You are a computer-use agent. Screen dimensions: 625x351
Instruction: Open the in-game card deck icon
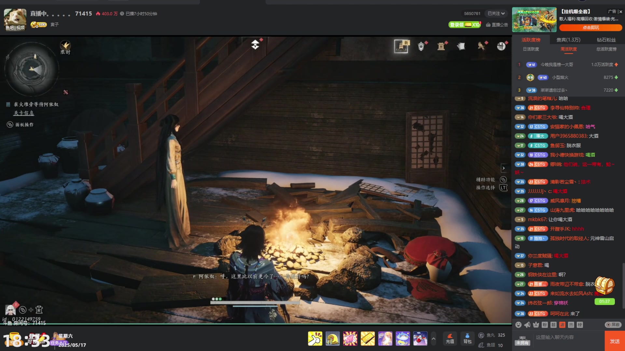coord(461,46)
